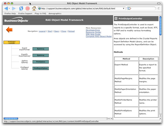Screen dimensions: 164x126
Task: Focus the URL address field
Action: point(81,9)
